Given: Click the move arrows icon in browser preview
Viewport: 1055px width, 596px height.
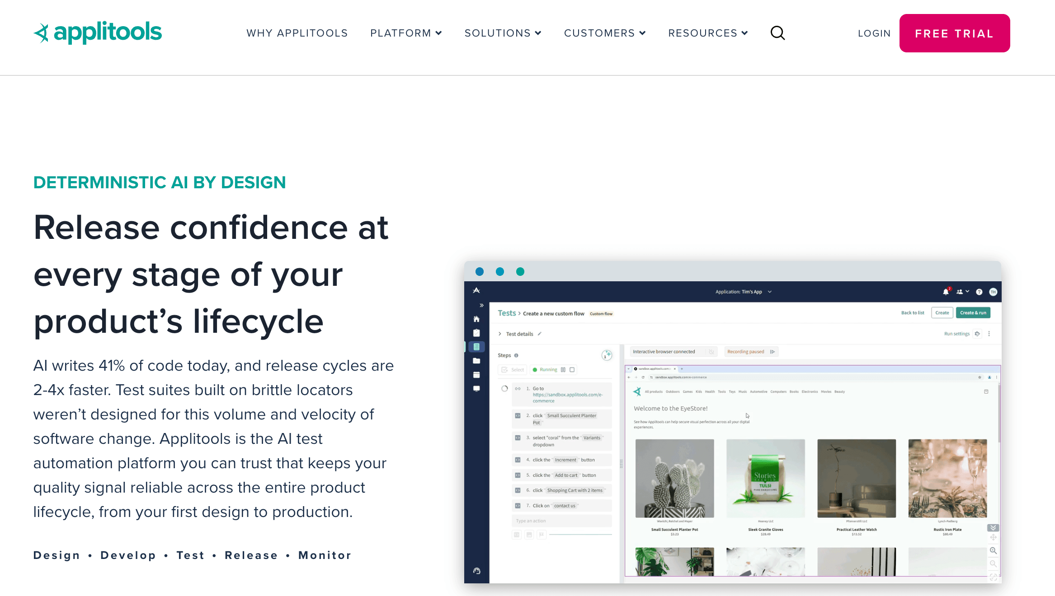Looking at the screenshot, I should coord(993,537).
